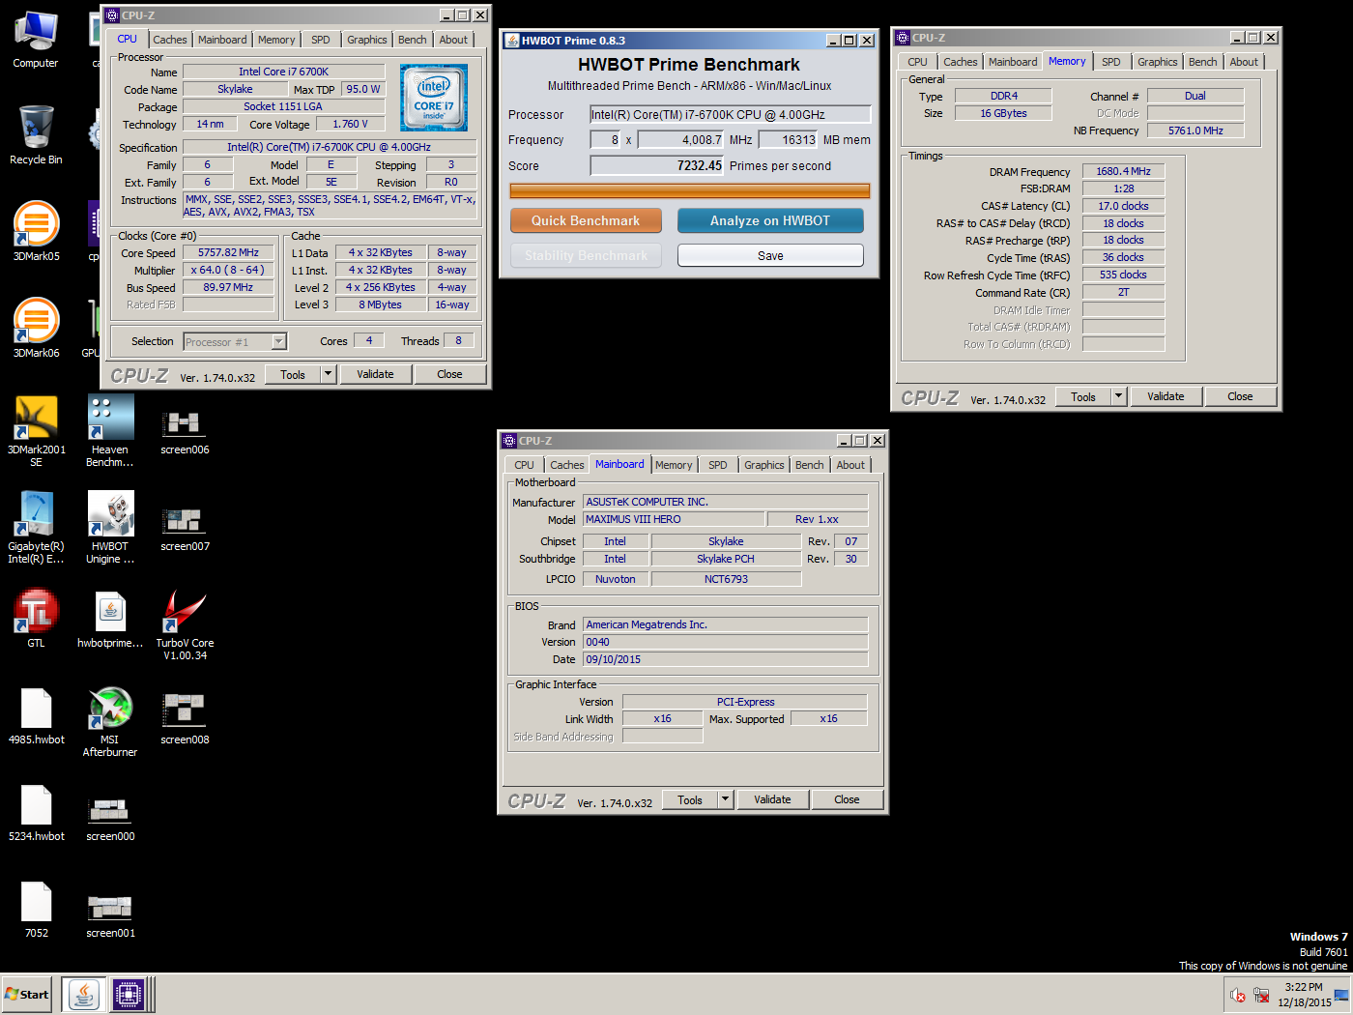Open the screen001 file icon
This screenshot has width=1353, height=1015.
[110, 914]
